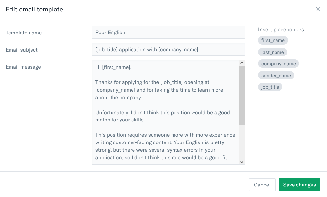The image size is (327, 197).
Task: Insert the job_title placeholder
Action: click(270, 87)
